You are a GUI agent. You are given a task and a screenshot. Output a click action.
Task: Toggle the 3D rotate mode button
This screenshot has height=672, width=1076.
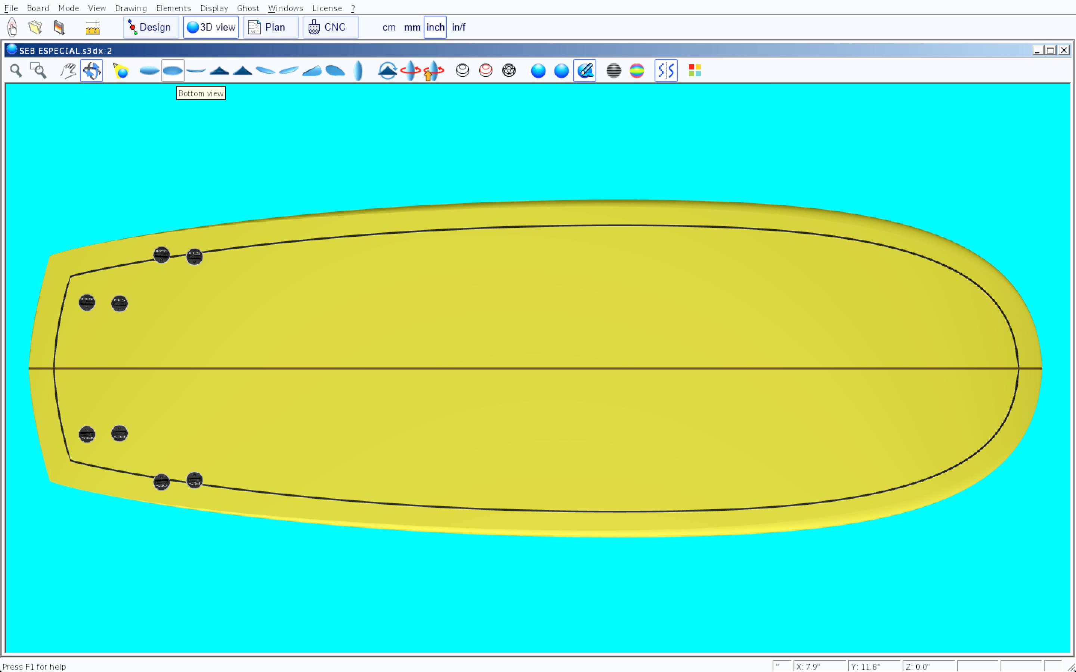tap(92, 71)
